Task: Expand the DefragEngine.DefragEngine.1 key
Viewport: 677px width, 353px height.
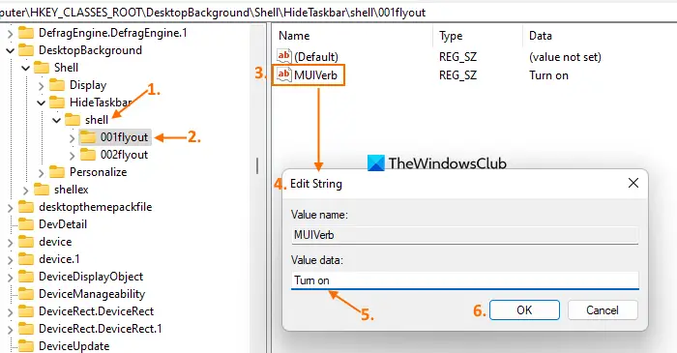Action: coord(10,33)
